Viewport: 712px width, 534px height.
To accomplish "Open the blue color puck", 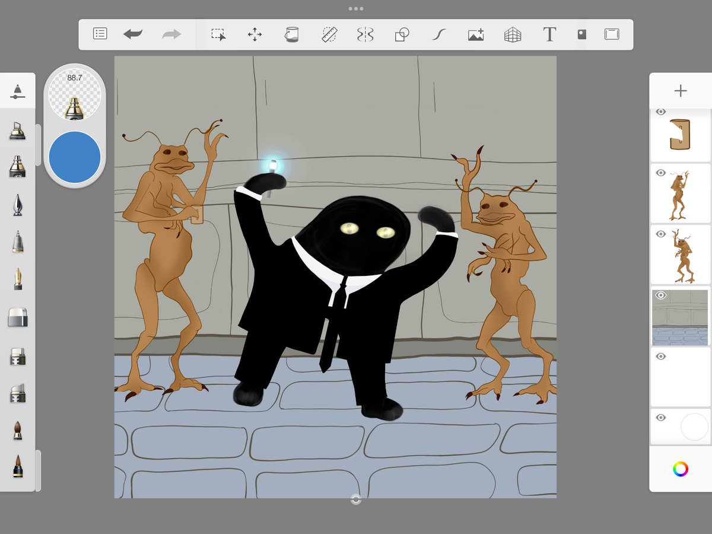I will pyautogui.click(x=75, y=157).
